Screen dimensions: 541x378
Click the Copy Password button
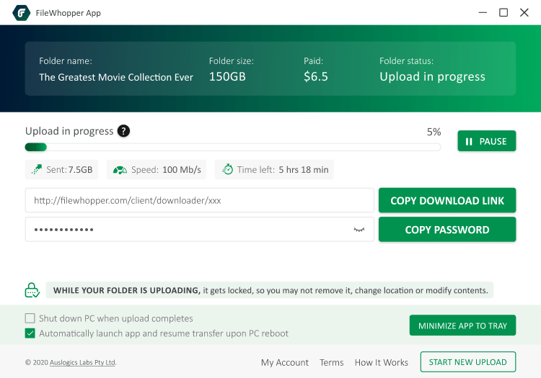point(447,230)
